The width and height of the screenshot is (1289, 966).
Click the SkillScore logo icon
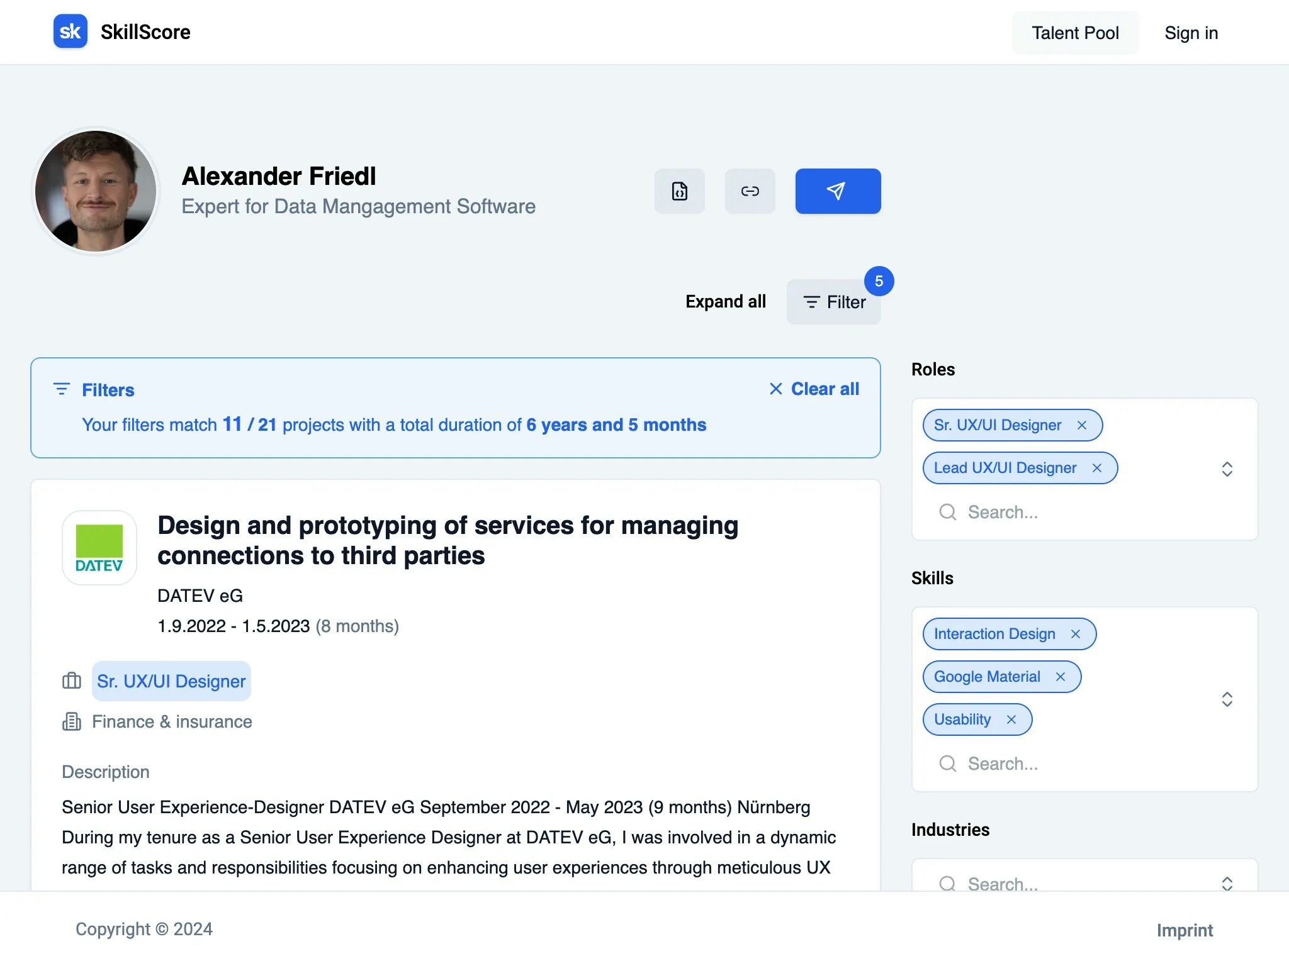pos(70,31)
